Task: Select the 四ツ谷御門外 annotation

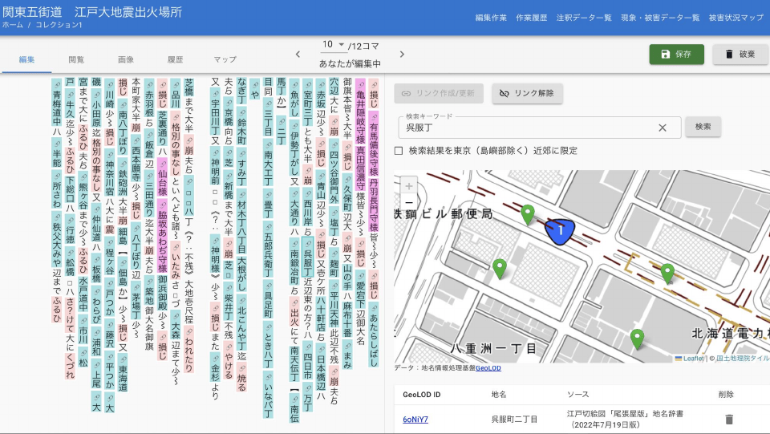Action: coord(334,172)
